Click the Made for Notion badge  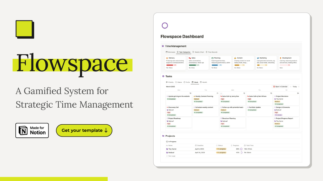click(32, 130)
